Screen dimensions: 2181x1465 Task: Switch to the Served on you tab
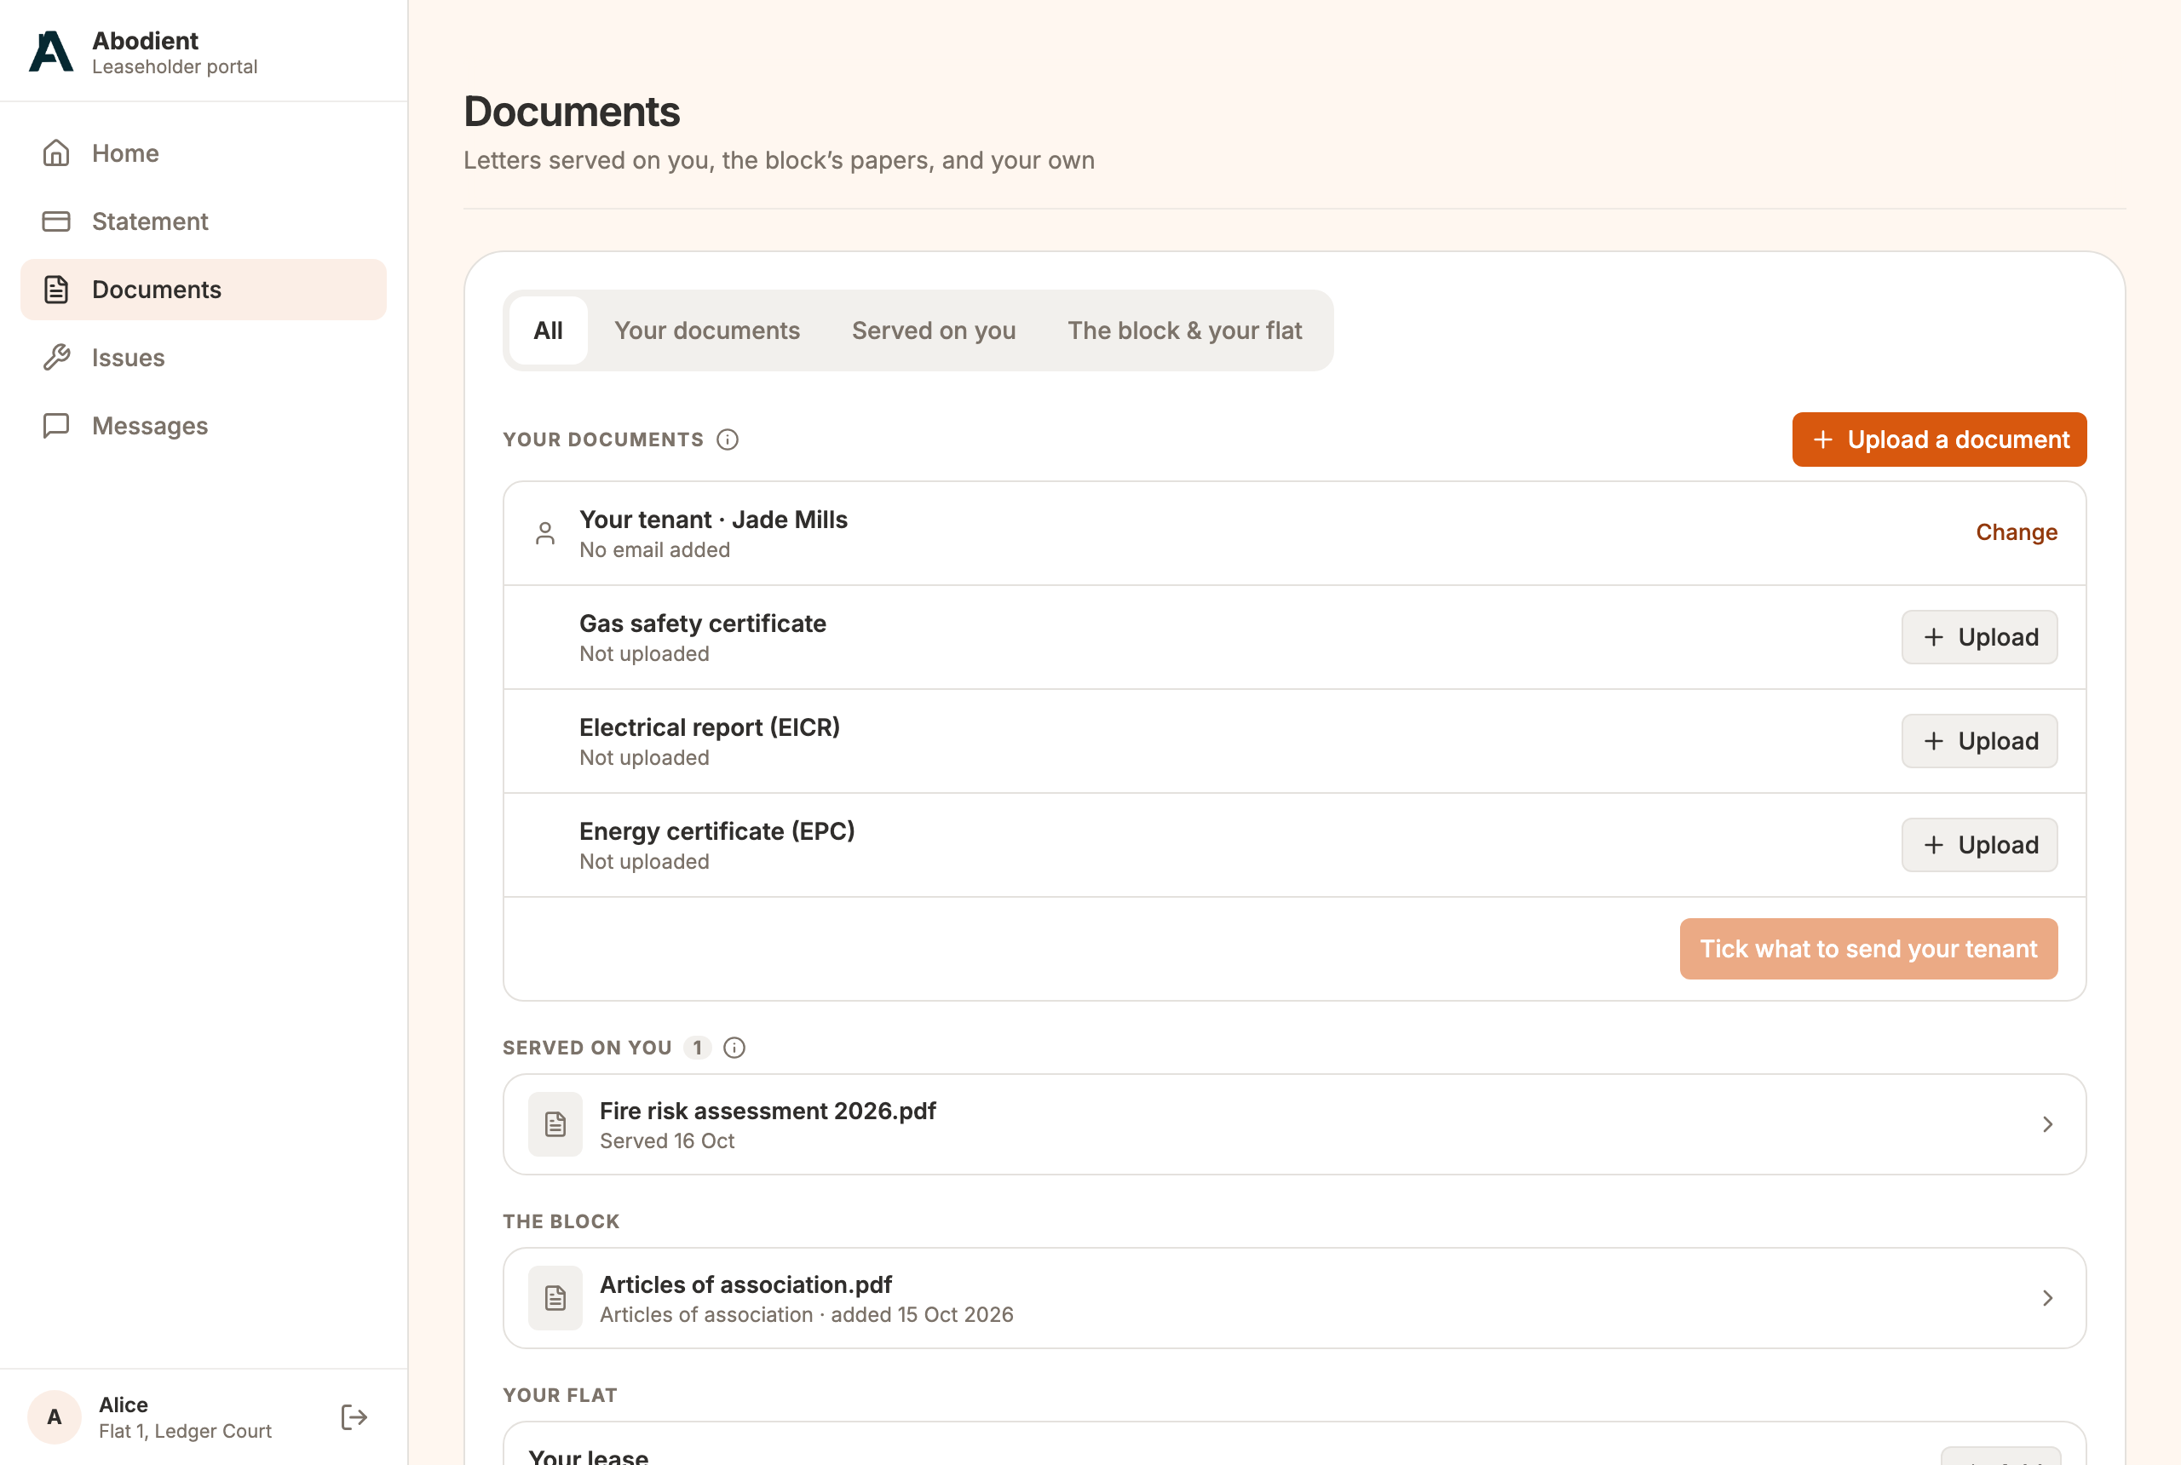pos(934,330)
